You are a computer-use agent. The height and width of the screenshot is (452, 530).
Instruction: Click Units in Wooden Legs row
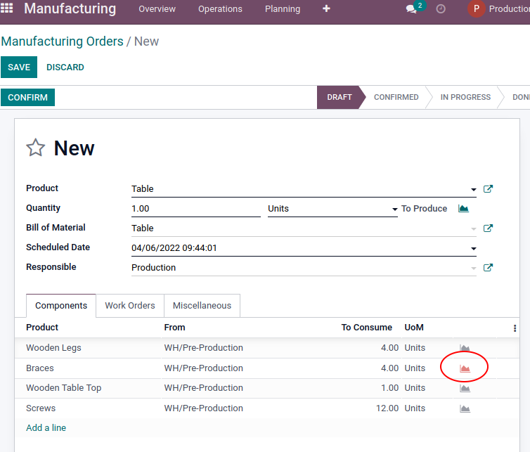tap(415, 347)
